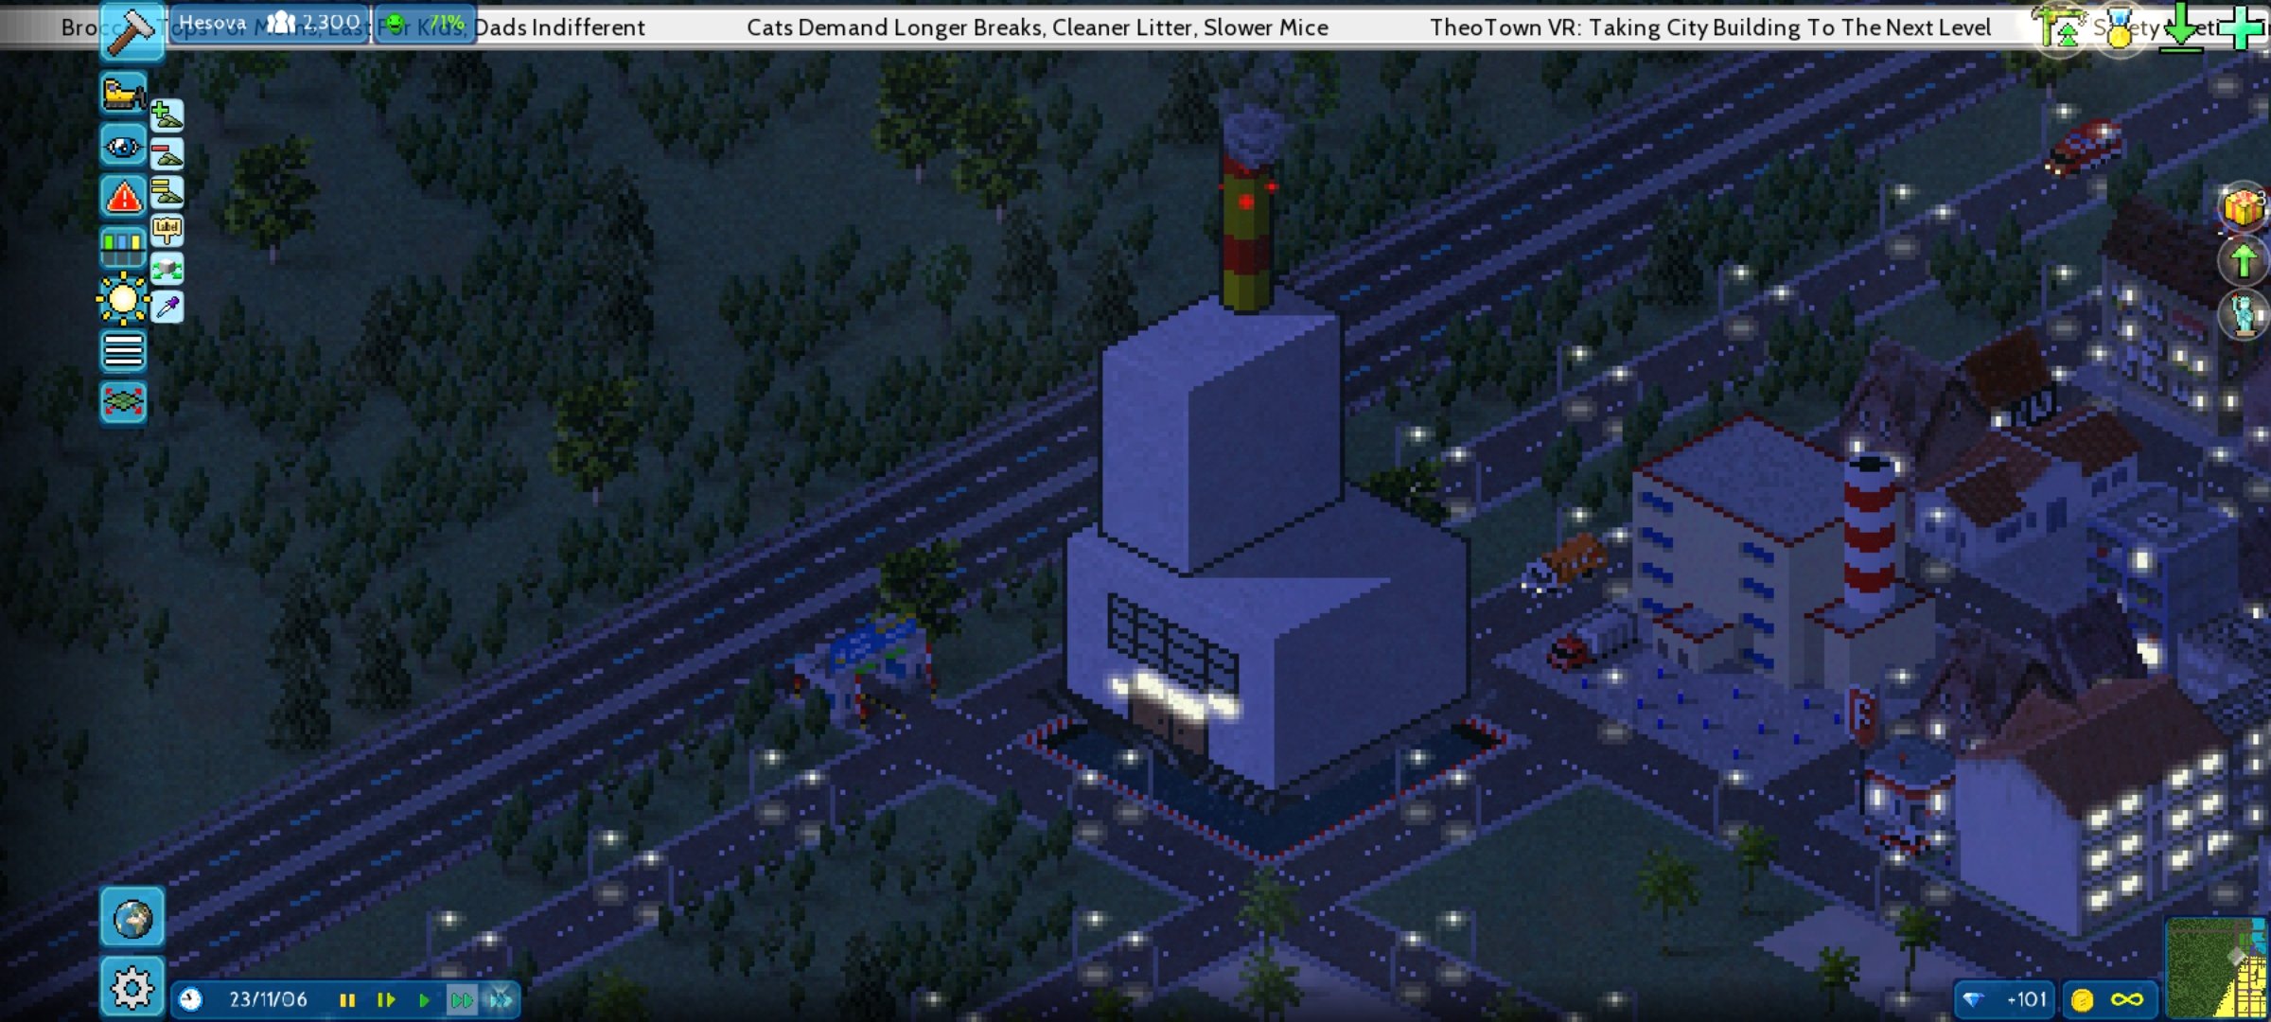The height and width of the screenshot is (1022, 2271).
Task: Click the date 23/11/06
Action: (268, 999)
